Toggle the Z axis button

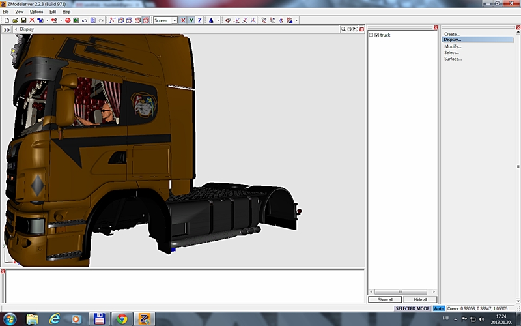[x=199, y=20]
